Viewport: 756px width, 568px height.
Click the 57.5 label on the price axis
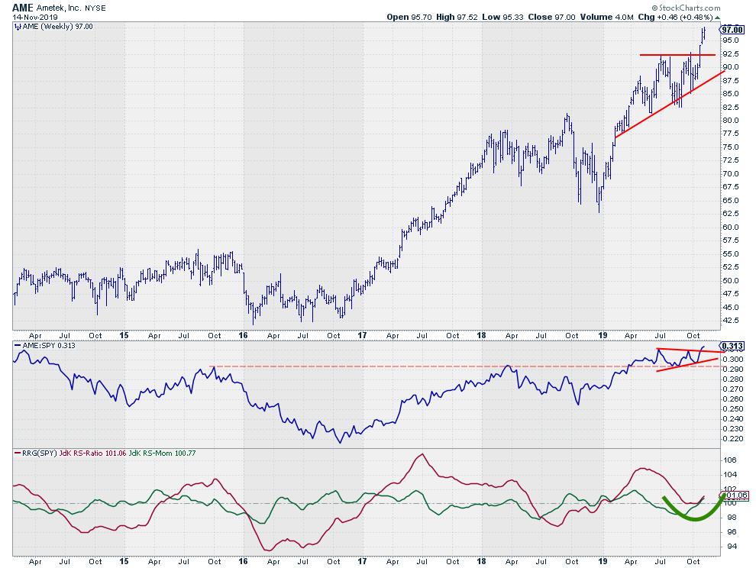click(730, 240)
